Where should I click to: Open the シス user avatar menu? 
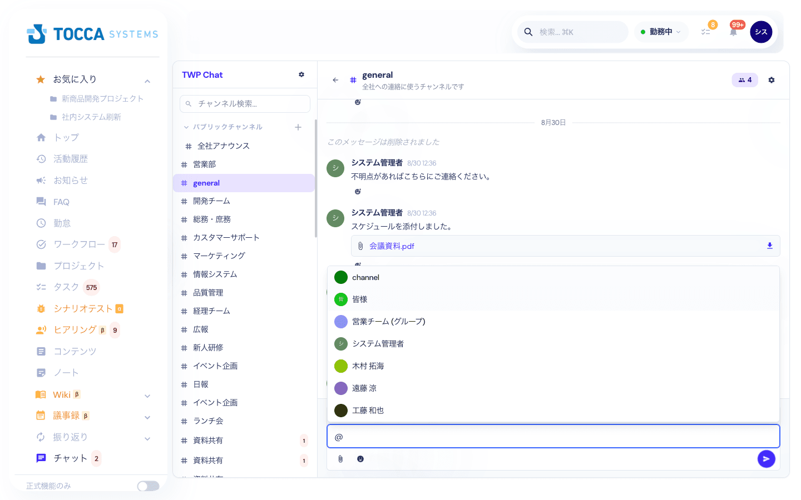pyautogui.click(x=761, y=32)
